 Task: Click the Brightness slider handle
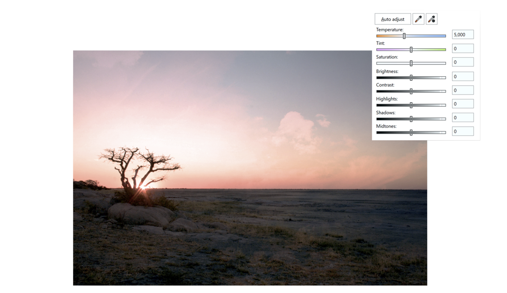tap(411, 78)
